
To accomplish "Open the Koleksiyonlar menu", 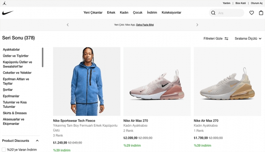I will pyautogui.click(x=171, y=13).
